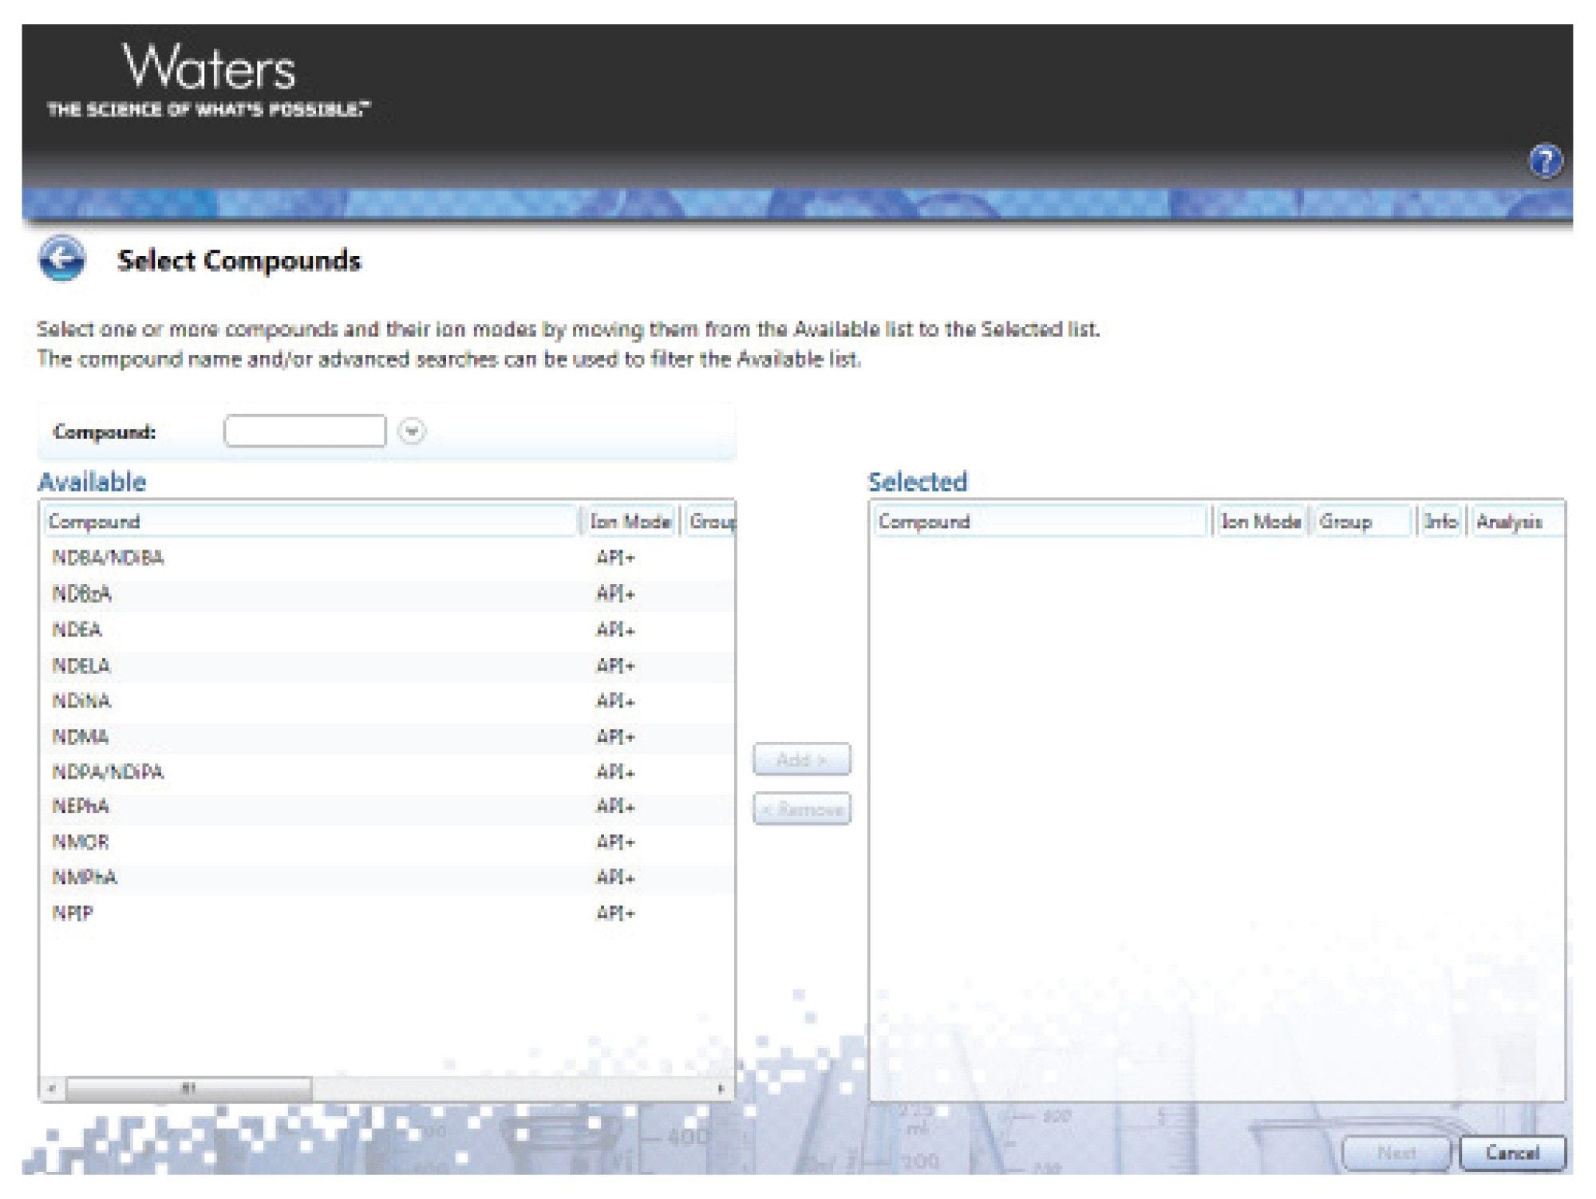This screenshot has width=1596, height=1199.
Task: Click the Remove button
Action: click(801, 810)
